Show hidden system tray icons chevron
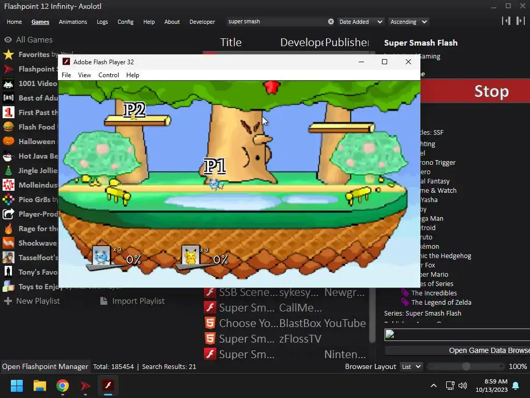530x398 pixels. (x=434, y=386)
